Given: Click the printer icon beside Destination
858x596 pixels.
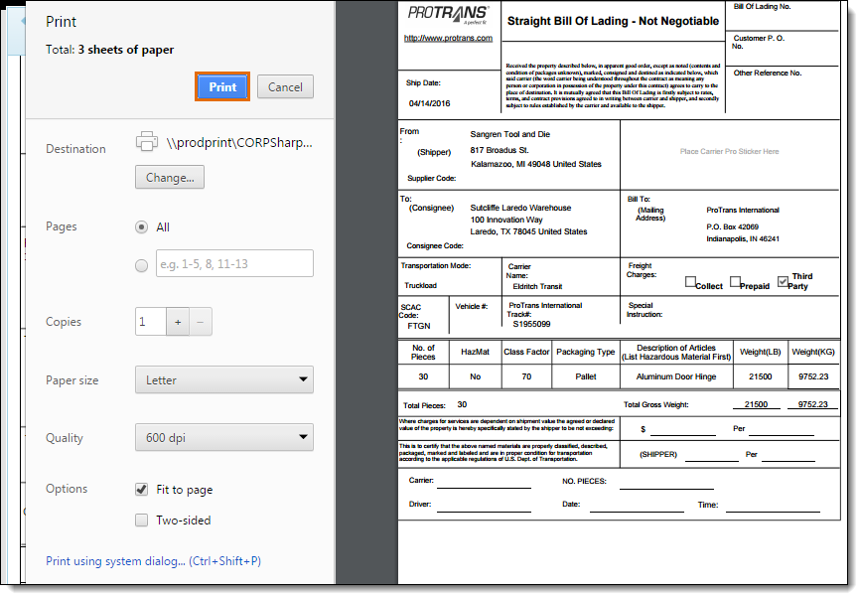Looking at the screenshot, I should pyautogui.click(x=147, y=142).
